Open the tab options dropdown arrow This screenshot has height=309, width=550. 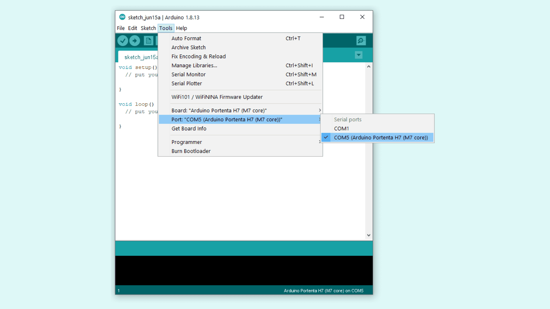point(359,55)
